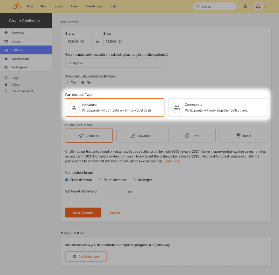Choose Fixed distance completion target
279x275 pixels.
coord(66,180)
